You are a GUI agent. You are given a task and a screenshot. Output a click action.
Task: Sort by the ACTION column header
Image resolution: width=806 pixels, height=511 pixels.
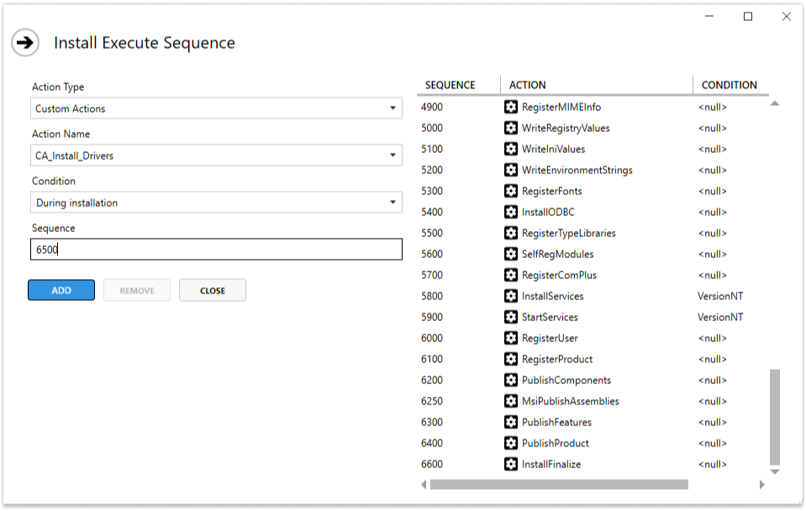tap(528, 85)
